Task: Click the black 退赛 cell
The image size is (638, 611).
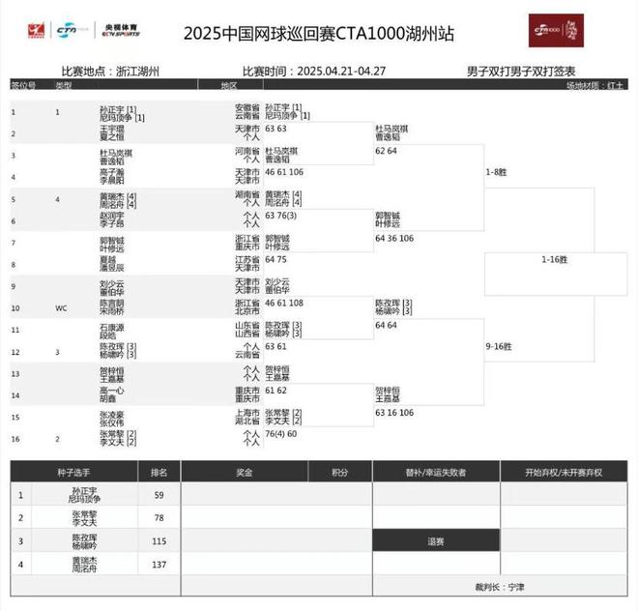Action: click(436, 540)
